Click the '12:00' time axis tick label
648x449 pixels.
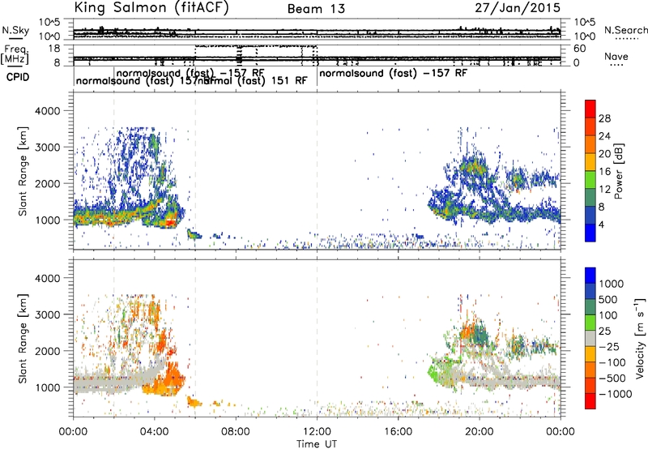coord(317,432)
